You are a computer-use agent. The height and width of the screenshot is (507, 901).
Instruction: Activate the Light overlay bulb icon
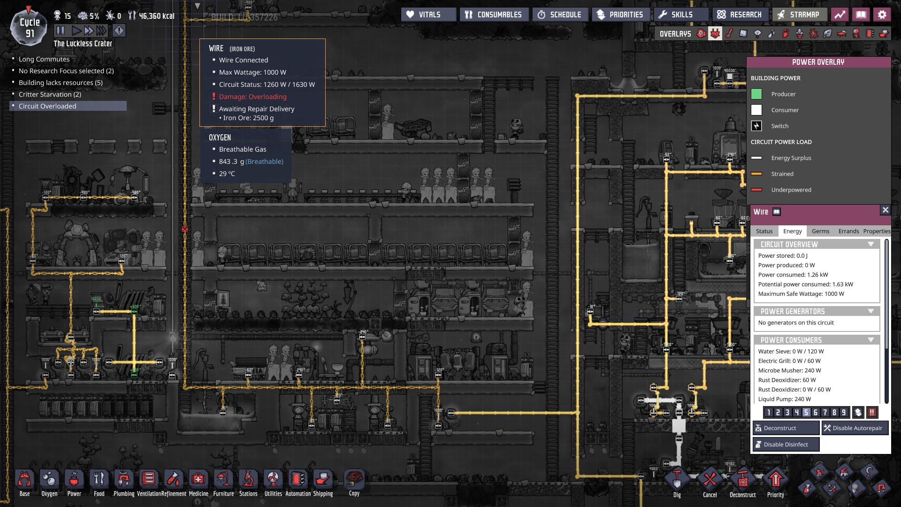(x=757, y=34)
